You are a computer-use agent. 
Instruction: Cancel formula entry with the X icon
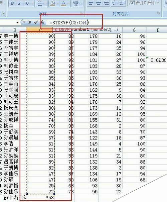pyautogui.click(x=30, y=22)
